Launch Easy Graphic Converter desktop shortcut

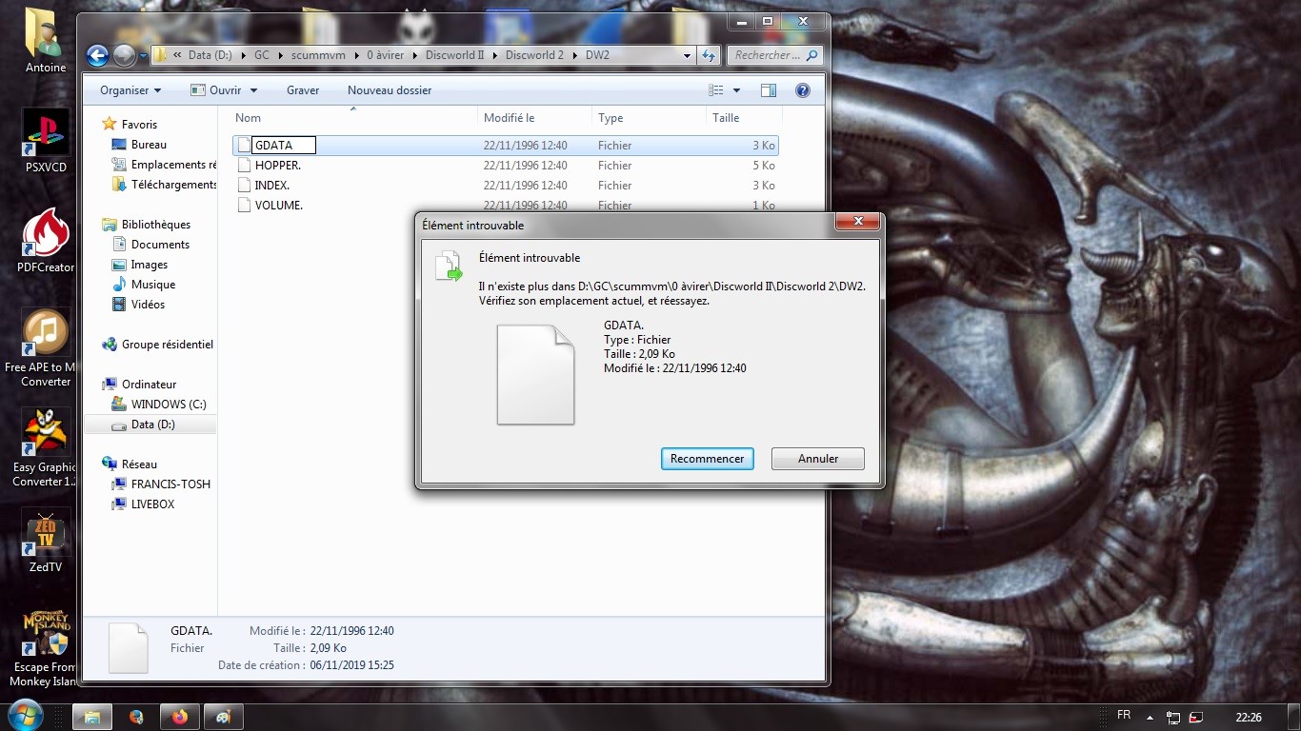(46, 447)
